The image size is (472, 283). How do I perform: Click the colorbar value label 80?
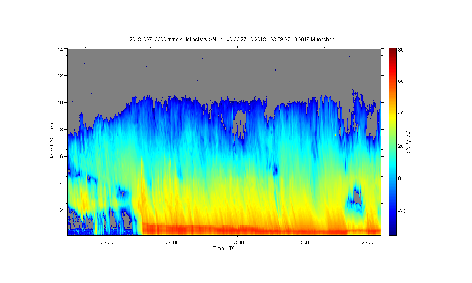click(x=401, y=50)
